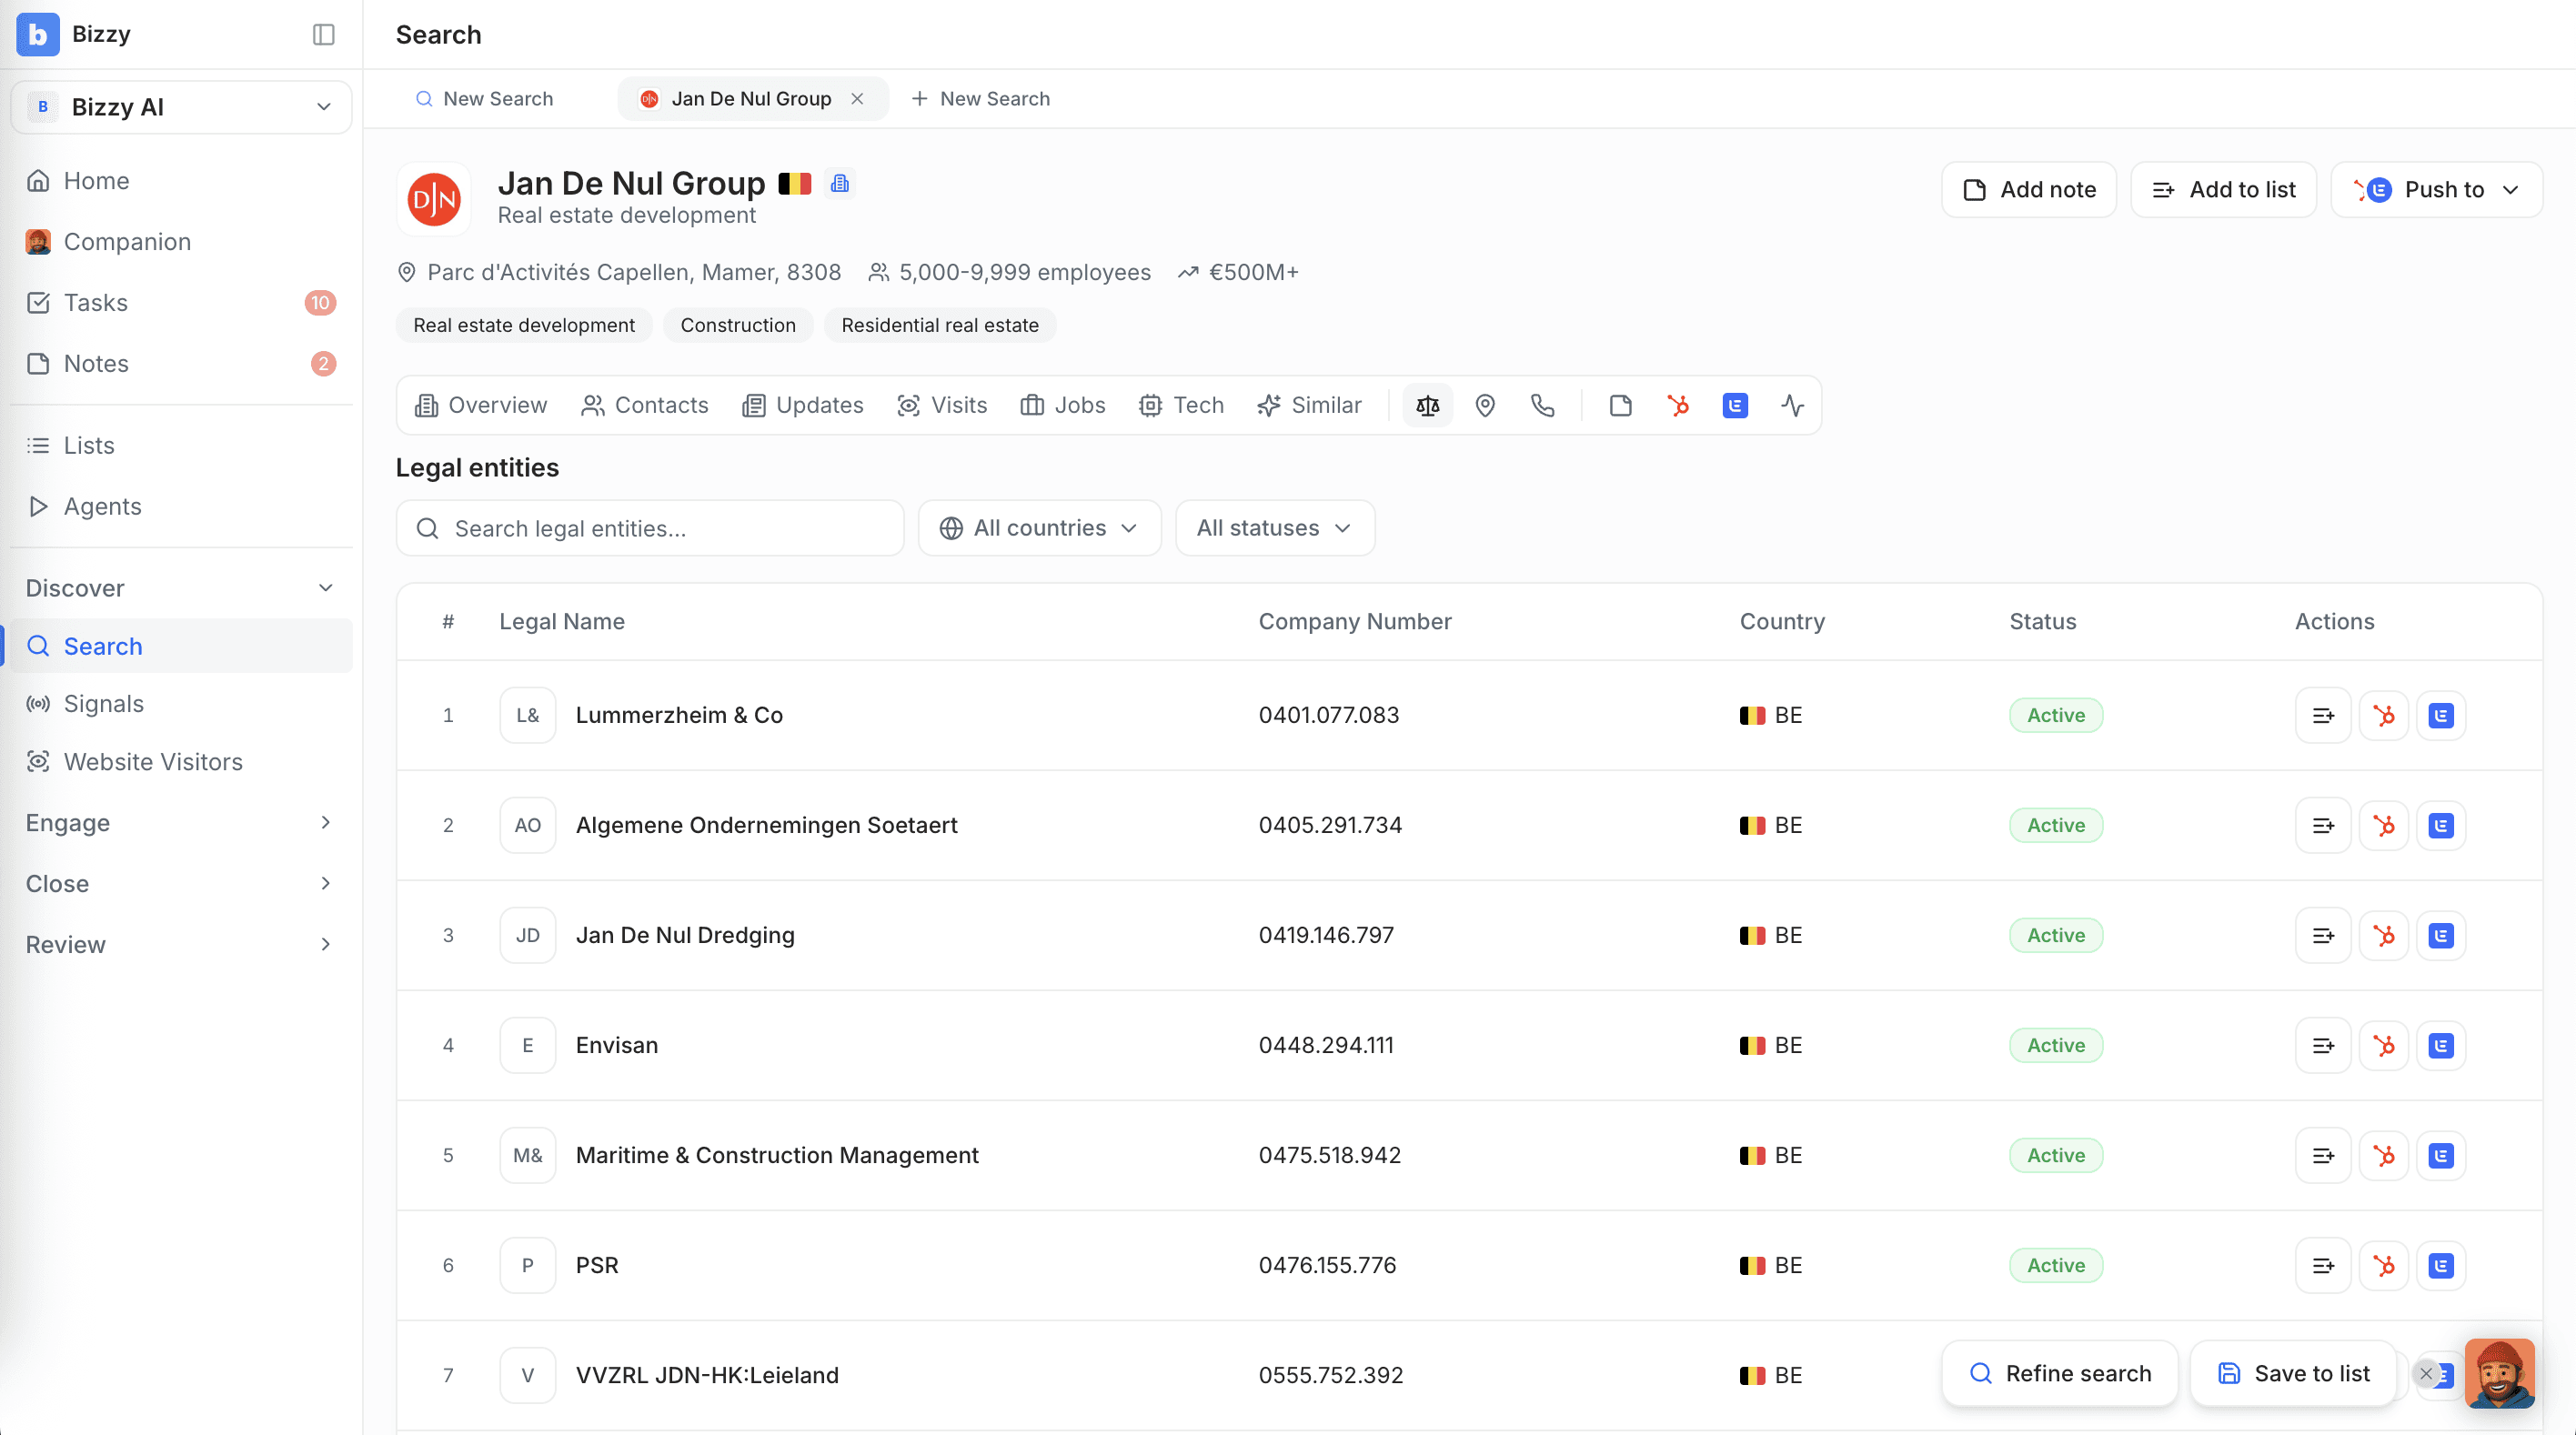Start a new search with plus tab
This screenshot has width=2576, height=1435.
pyautogui.click(x=980, y=98)
